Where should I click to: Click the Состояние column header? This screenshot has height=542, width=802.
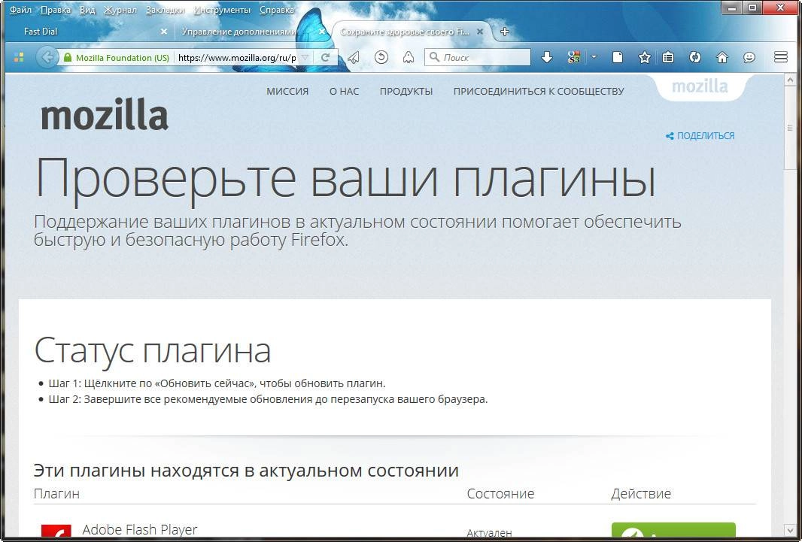500,493
